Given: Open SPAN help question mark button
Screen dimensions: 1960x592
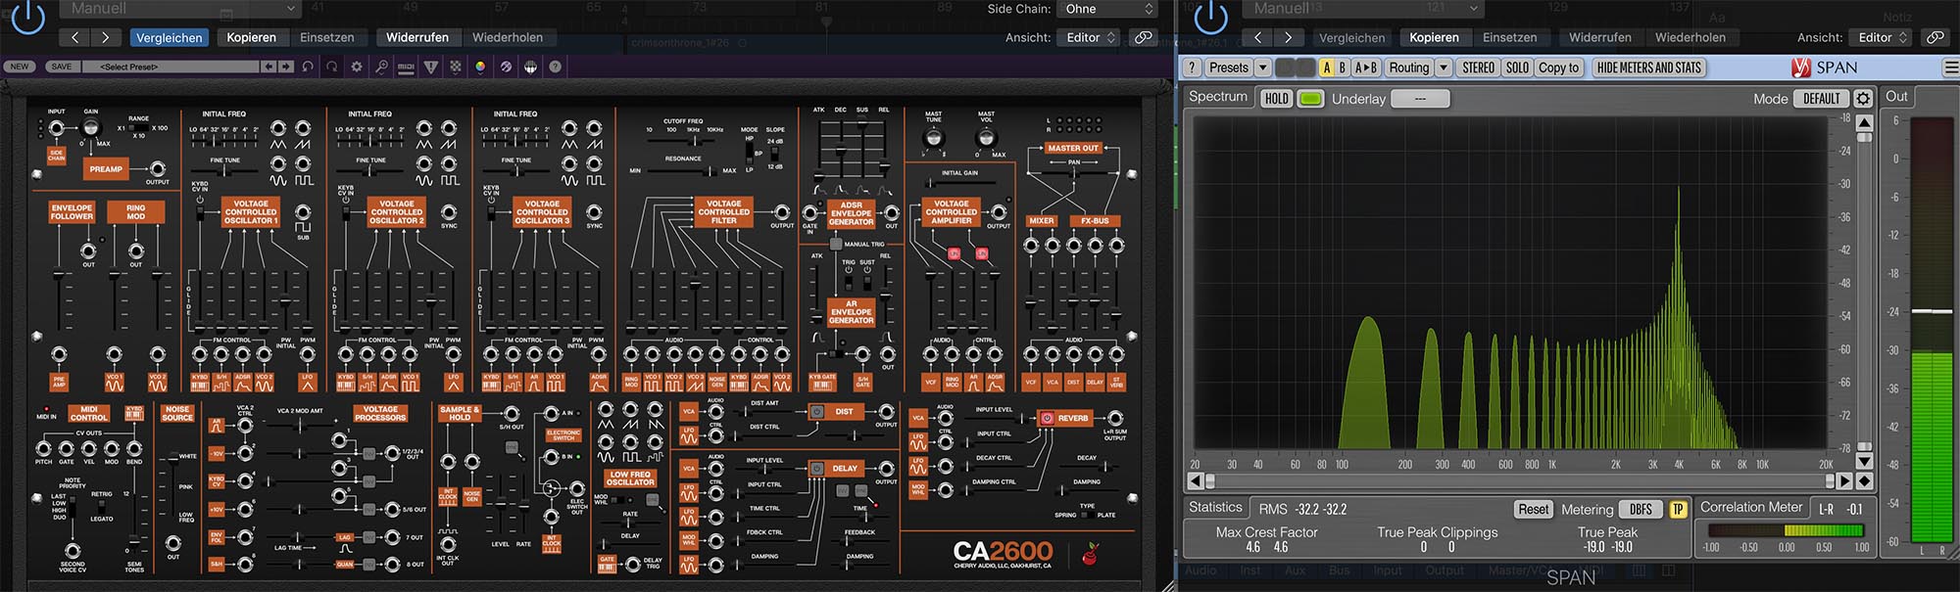Looking at the screenshot, I should point(1191,68).
